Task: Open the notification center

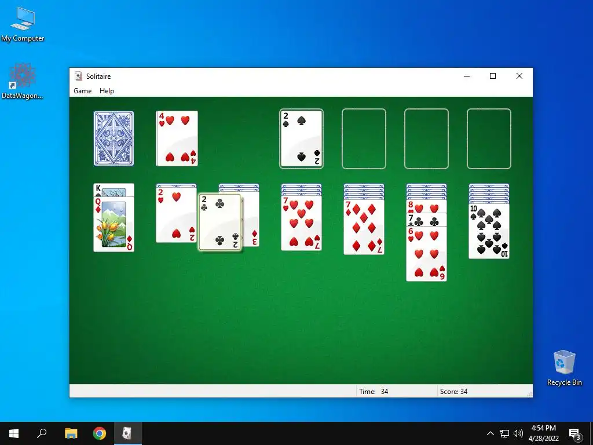Action: point(575,433)
